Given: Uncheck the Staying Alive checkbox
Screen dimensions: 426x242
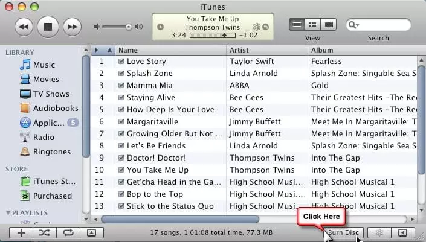Looking at the screenshot, I should coord(121,97).
